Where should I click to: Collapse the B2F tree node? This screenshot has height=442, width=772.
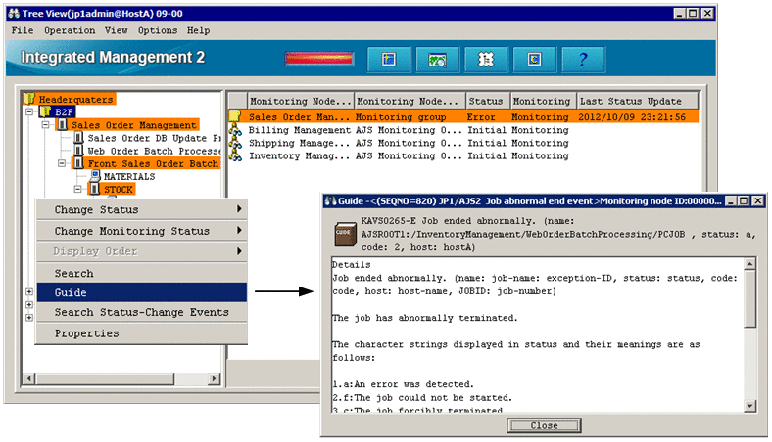pyautogui.click(x=32, y=112)
